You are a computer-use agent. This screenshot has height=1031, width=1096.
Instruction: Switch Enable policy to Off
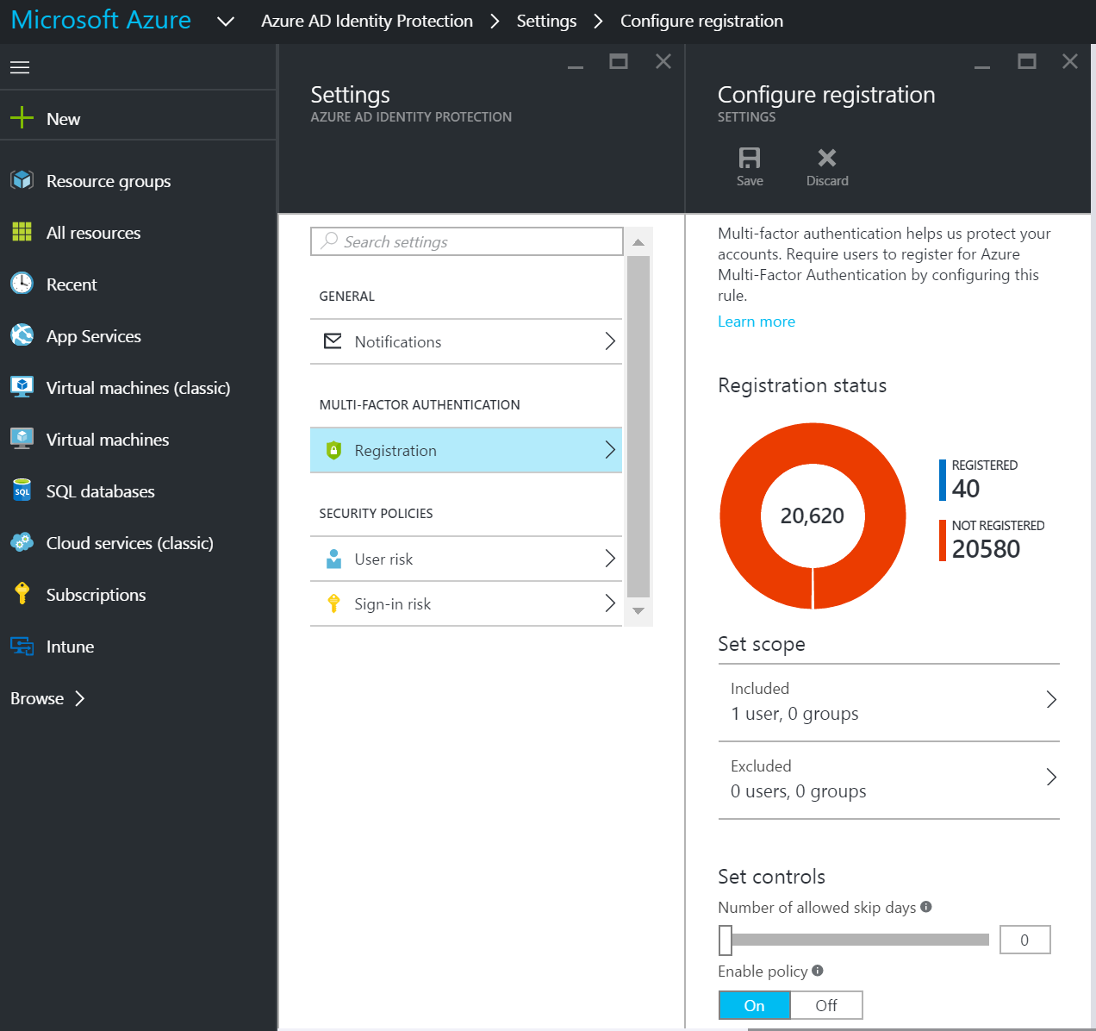825,1005
